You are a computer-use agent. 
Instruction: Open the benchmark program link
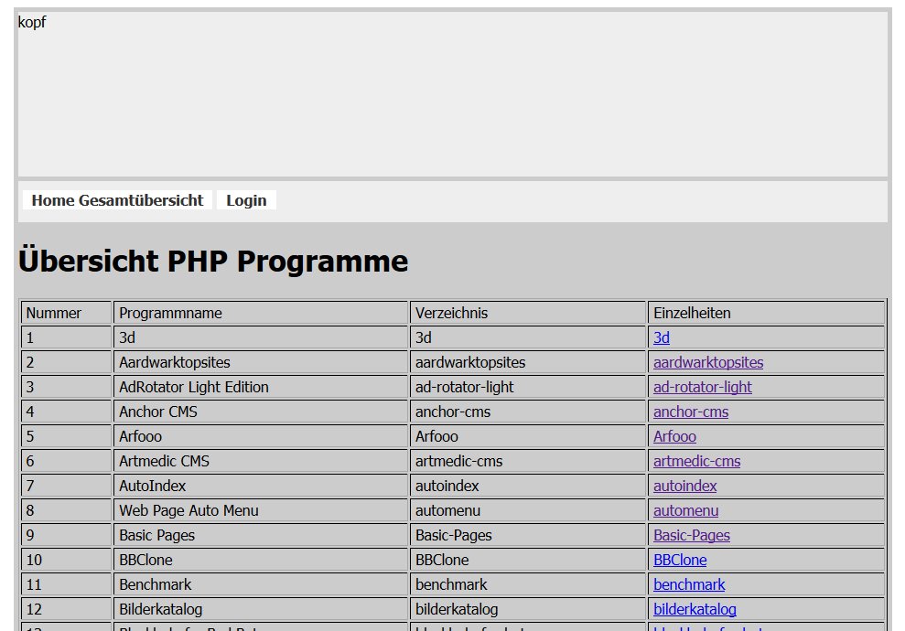pyautogui.click(x=688, y=584)
